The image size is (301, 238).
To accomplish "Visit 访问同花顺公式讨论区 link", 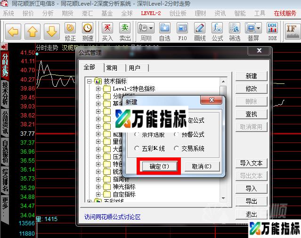I will click(x=113, y=217).
